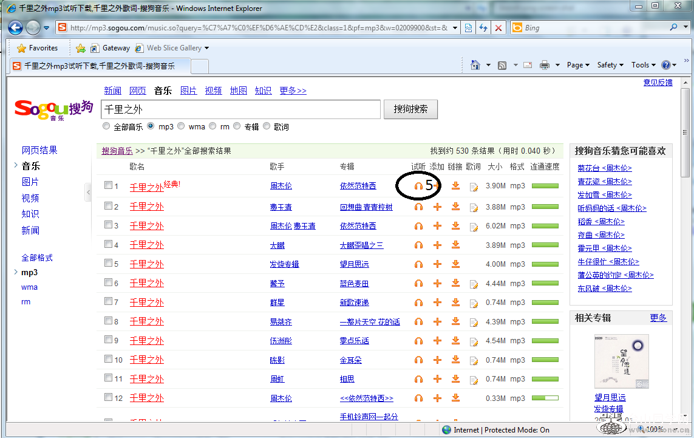Click the 更多 link beside 相关专辑
This screenshot has height=438, width=694.
[658, 318]
